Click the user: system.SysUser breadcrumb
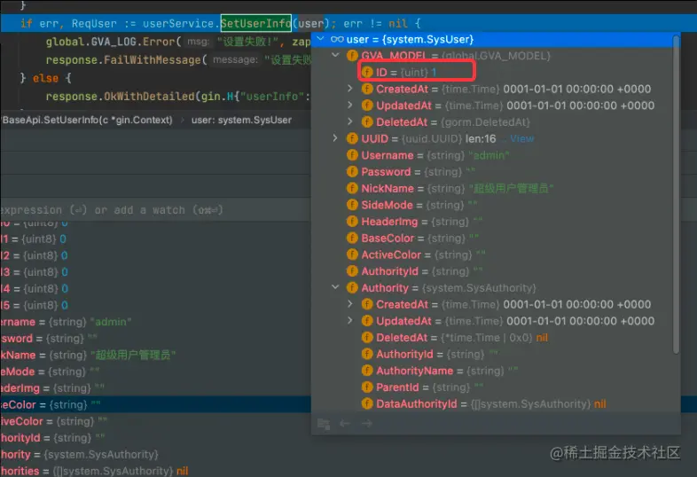Viewport: 697px width, 477px height. coord(241,120)
